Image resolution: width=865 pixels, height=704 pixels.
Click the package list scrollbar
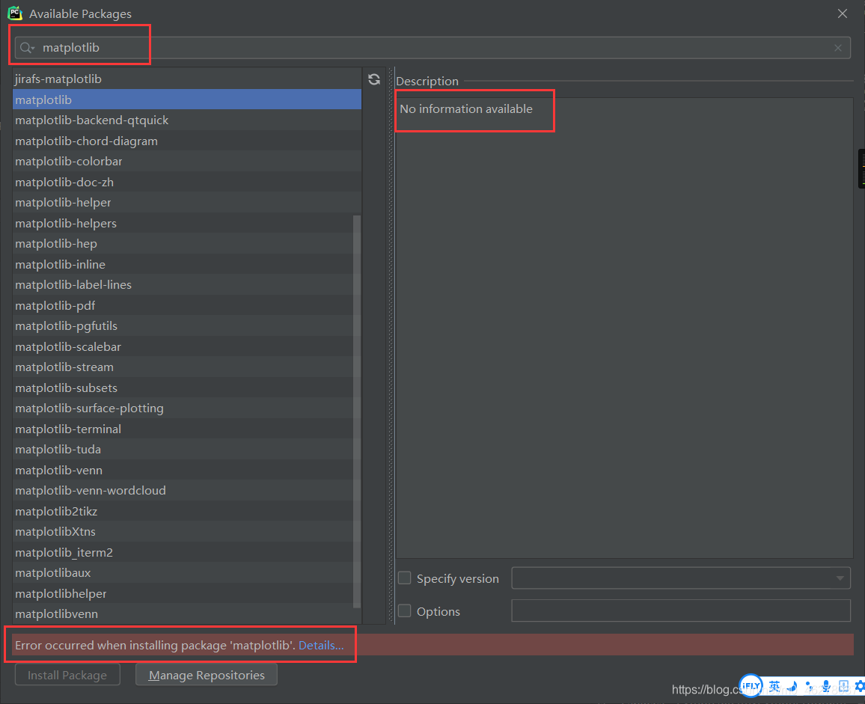pos(356,411)
